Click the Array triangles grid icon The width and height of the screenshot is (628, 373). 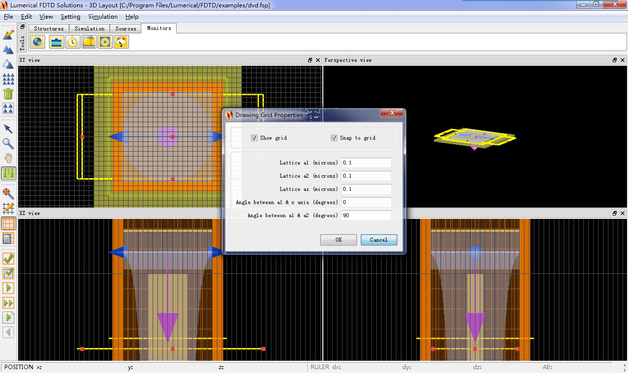8,79
